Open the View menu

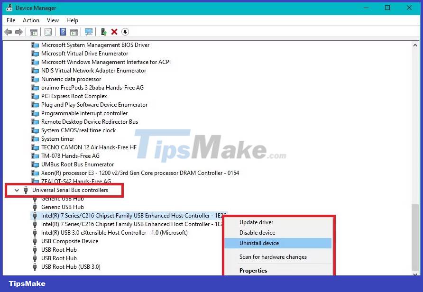[53, 20]
